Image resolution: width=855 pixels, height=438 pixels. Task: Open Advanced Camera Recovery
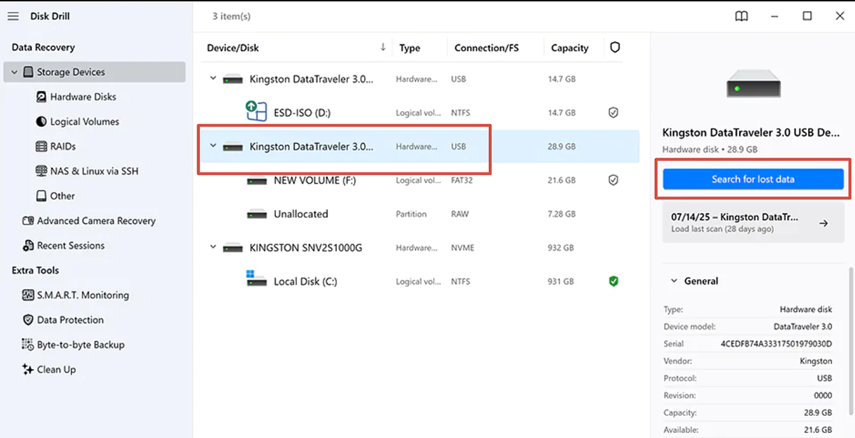[x=96, y=221]
